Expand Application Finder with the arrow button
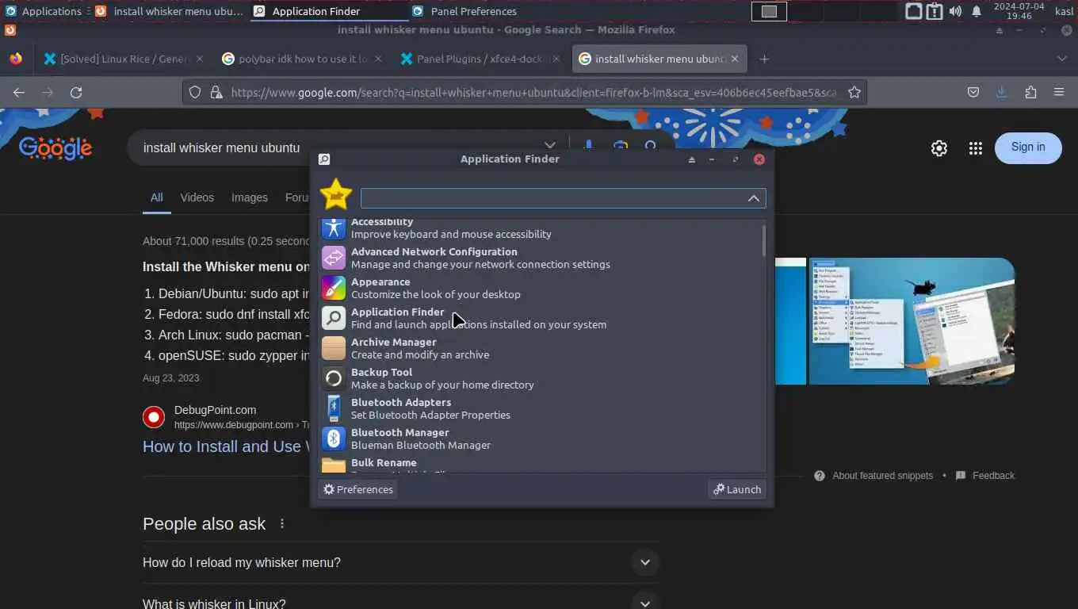The height and width of the screenshot is (609, 1078). click(x=754, y=198)
